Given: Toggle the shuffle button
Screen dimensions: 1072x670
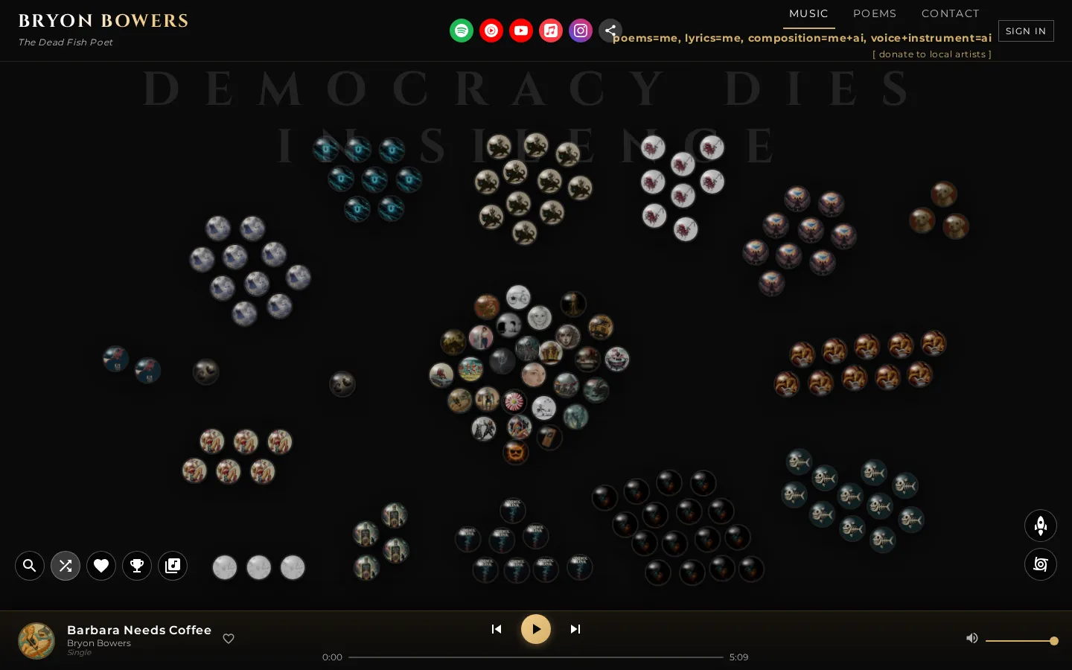Looking at the screenshot, I should pos(66,566).
